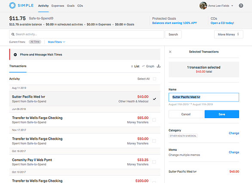
Task: Open Balances start earning 1.00% APY link
Action: 174,23
